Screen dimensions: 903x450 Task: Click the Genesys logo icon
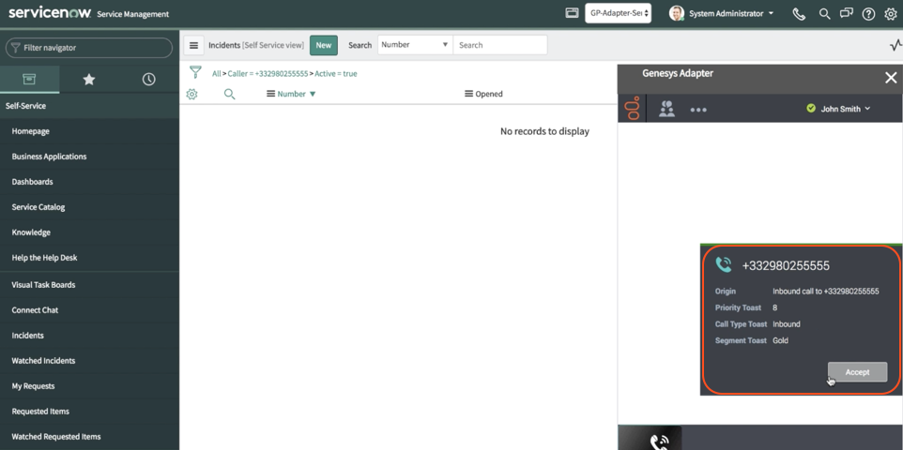tap(633, 108)
